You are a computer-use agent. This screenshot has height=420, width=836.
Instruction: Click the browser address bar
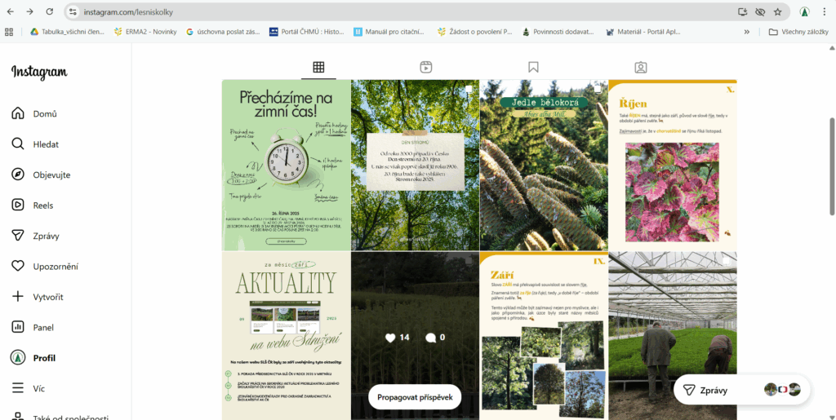(392, 12)
